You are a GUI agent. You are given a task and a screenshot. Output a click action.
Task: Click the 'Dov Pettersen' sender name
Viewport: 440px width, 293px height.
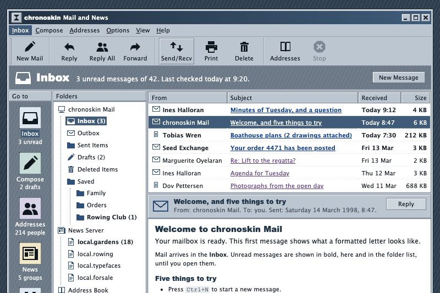[x=183, y=186]
